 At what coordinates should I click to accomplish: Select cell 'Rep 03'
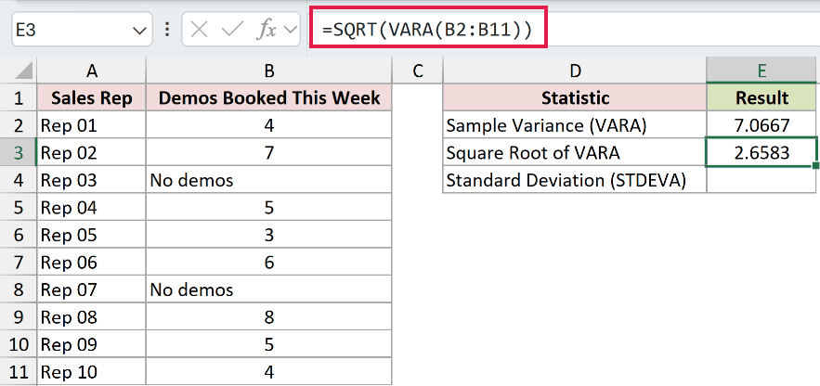(x=92, y=180)
